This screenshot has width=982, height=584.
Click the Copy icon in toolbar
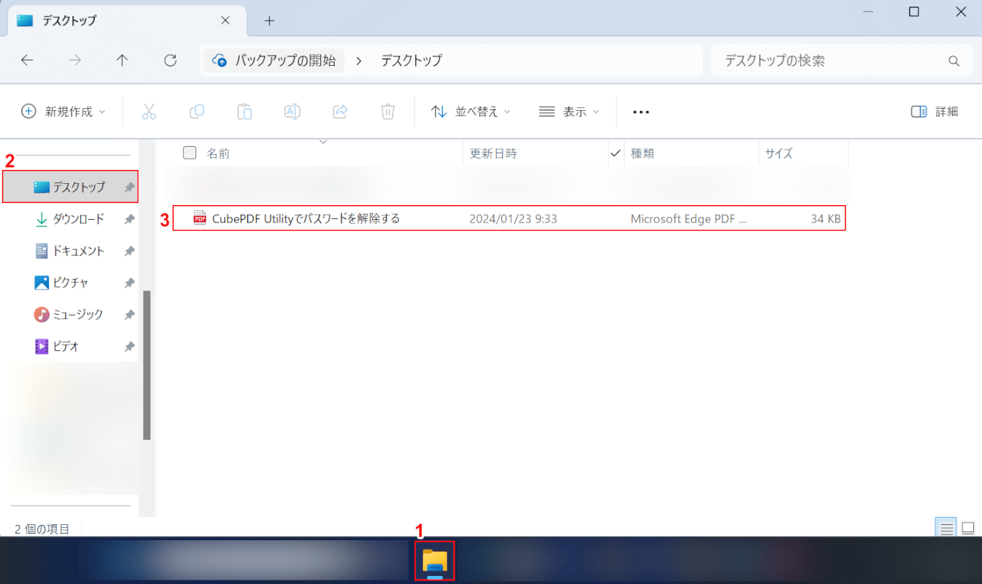(196, 112)
